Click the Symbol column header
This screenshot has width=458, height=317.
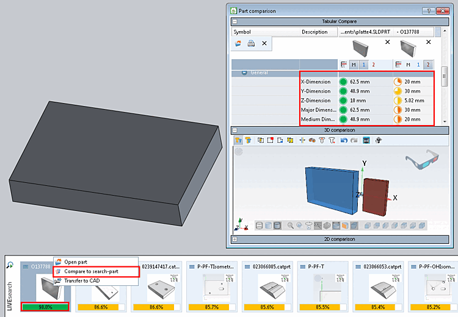[x=266, y=32]
